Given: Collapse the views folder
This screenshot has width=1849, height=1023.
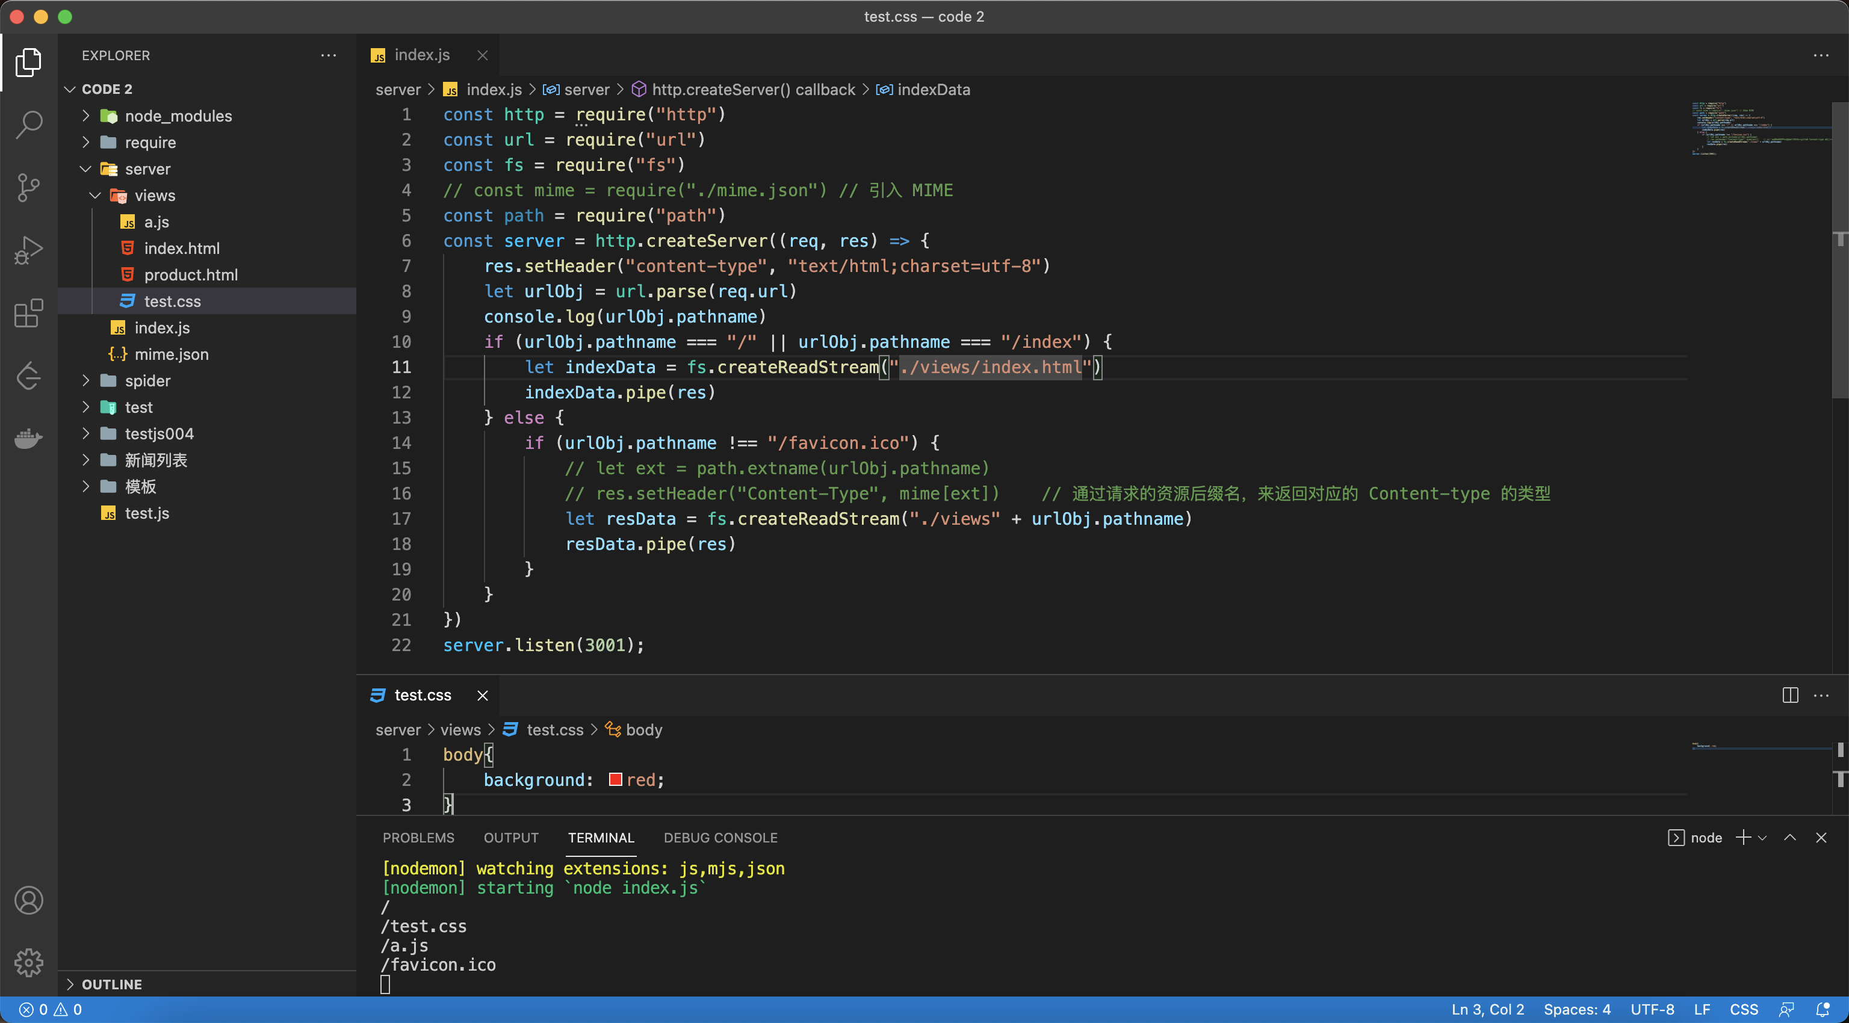Looking at the screenshot, I should [x=94, y=195].
